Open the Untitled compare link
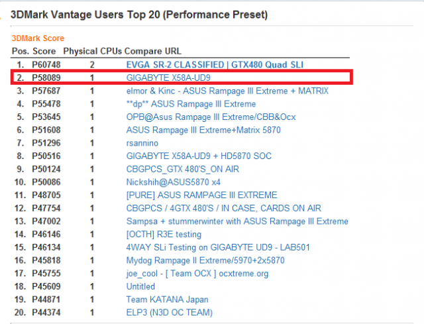 coord(140,286)
